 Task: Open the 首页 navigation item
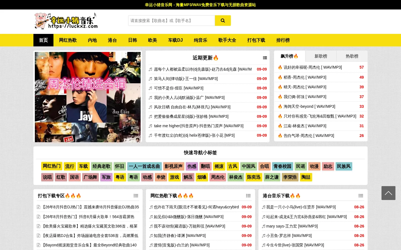pos(43,40)
